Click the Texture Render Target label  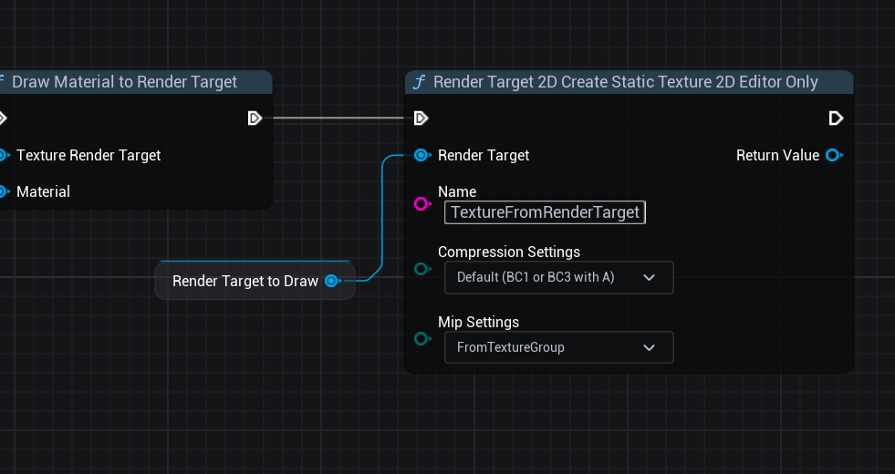88,155
